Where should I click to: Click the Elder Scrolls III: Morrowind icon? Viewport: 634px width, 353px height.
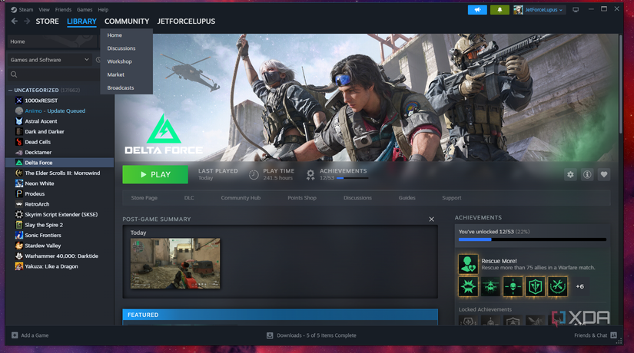pos(19,173)
